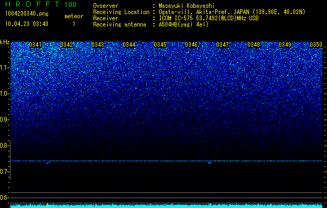Click the 'meteor' count label
Screen dimensions: 327x208
[74, 16]
